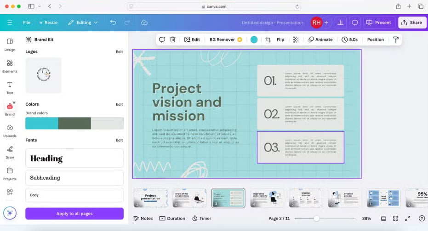This screenshot has width=428, height=231.
Task: Open the Brand panel
Action: [10, 109]
